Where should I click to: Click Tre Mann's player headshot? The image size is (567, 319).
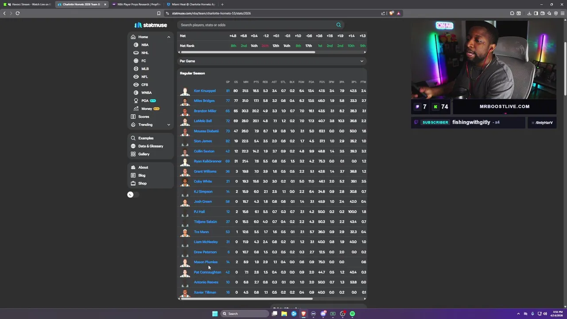pyautogui.click(x=185, y=232)
